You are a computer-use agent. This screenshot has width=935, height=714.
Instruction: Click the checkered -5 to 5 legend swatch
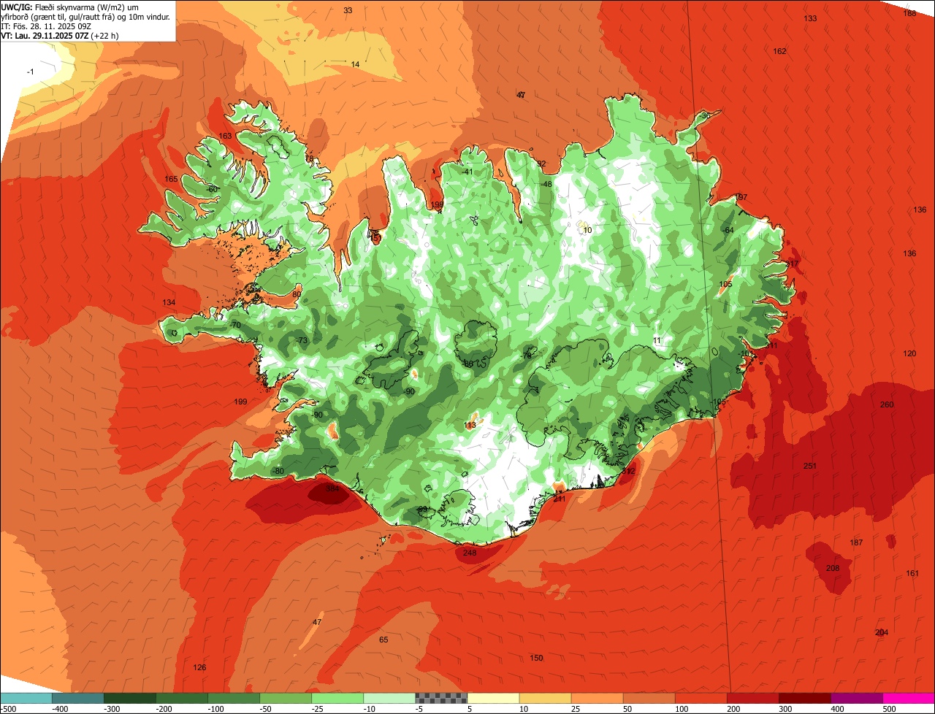(x=440, y=698)
